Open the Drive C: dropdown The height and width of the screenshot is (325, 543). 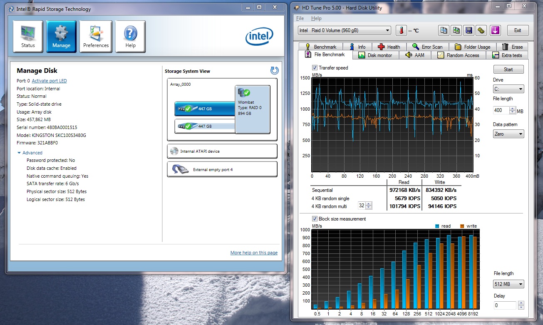click(x=508, y=89)
